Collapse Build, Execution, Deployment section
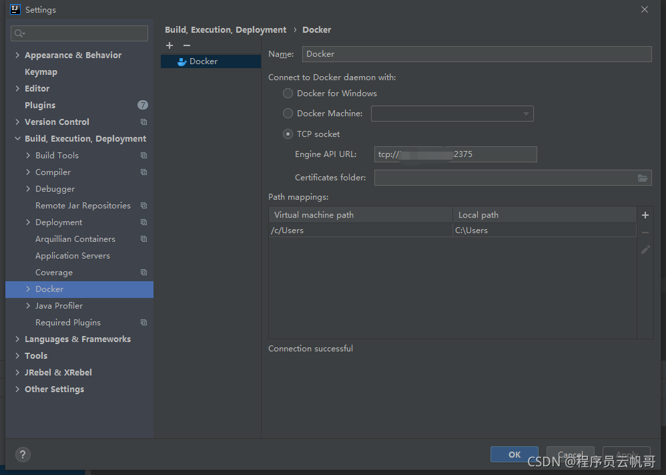666x475 pixels. click(17, 139)
